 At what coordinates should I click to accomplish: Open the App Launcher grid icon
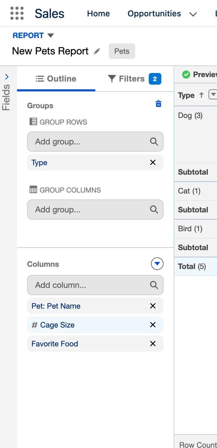click(17, 14)
